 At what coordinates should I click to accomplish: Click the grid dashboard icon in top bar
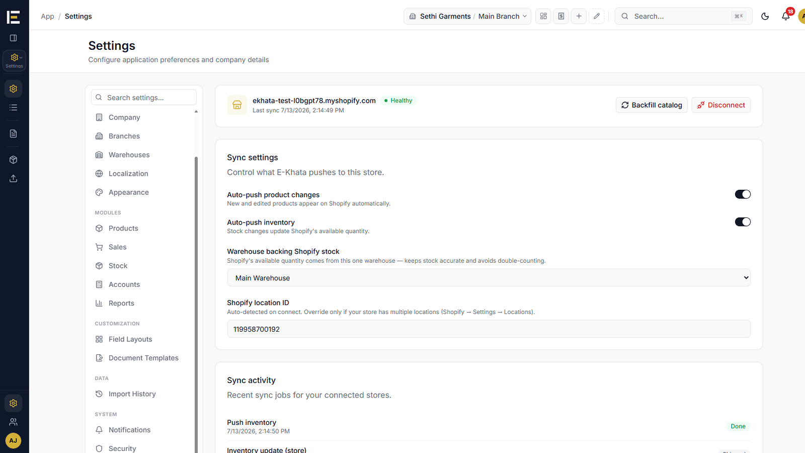tap(543, 16)
